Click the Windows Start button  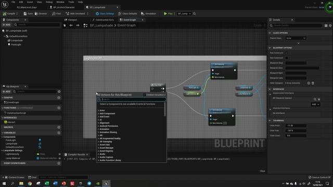click(x=4, y=183)
